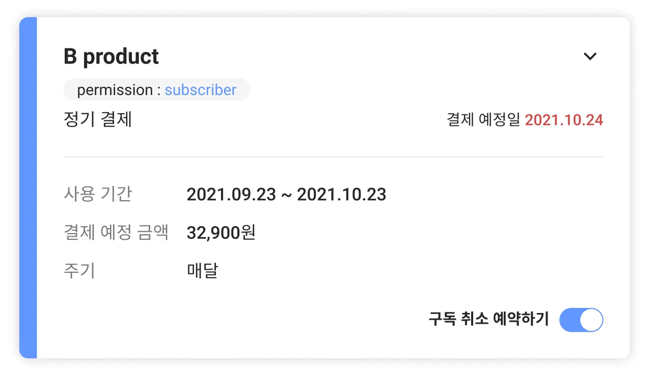Screen dimensions: 654x377
Task: Click the end date 2021.10.23
Action: coord(341,195)
